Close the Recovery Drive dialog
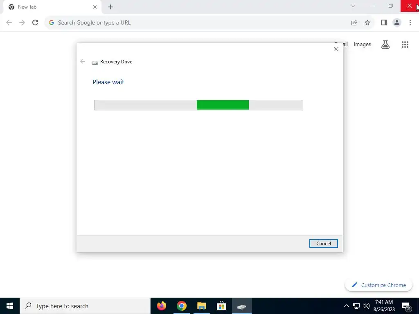This screenshot has width=419, height=314. click(336, 49)
